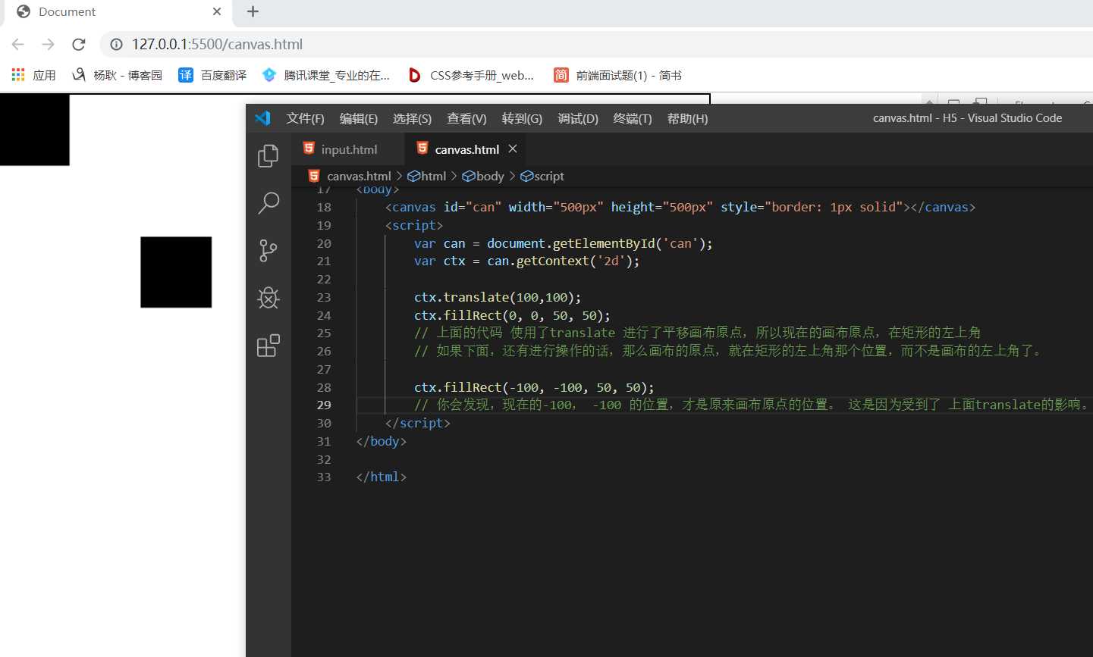Click the browser address bar URL
1093x657 pixels.
pyautogui.click(x=217, y=45)
